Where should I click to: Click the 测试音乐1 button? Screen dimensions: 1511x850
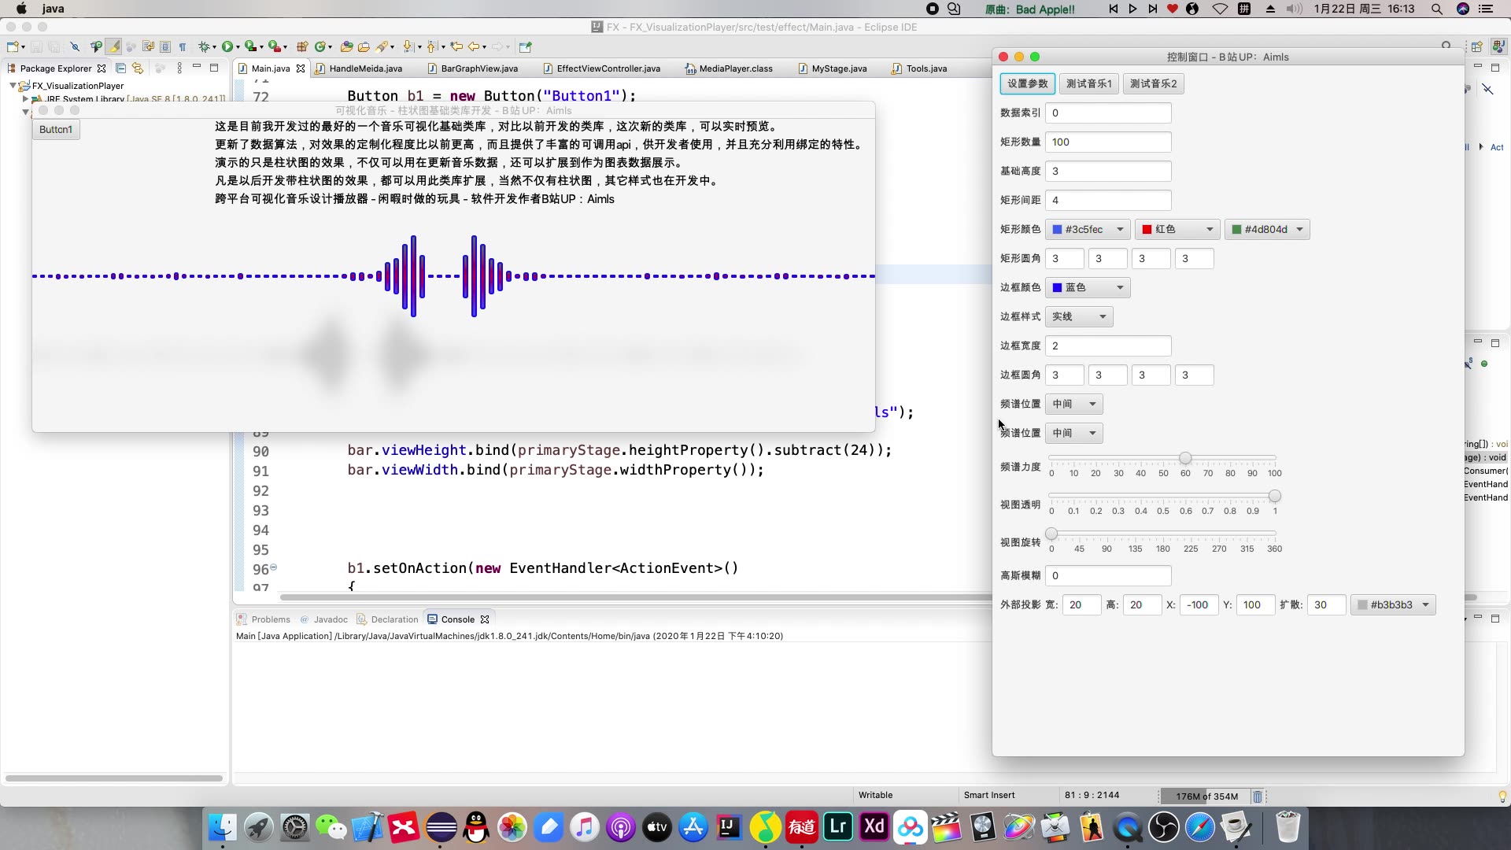pos(1088,83)
